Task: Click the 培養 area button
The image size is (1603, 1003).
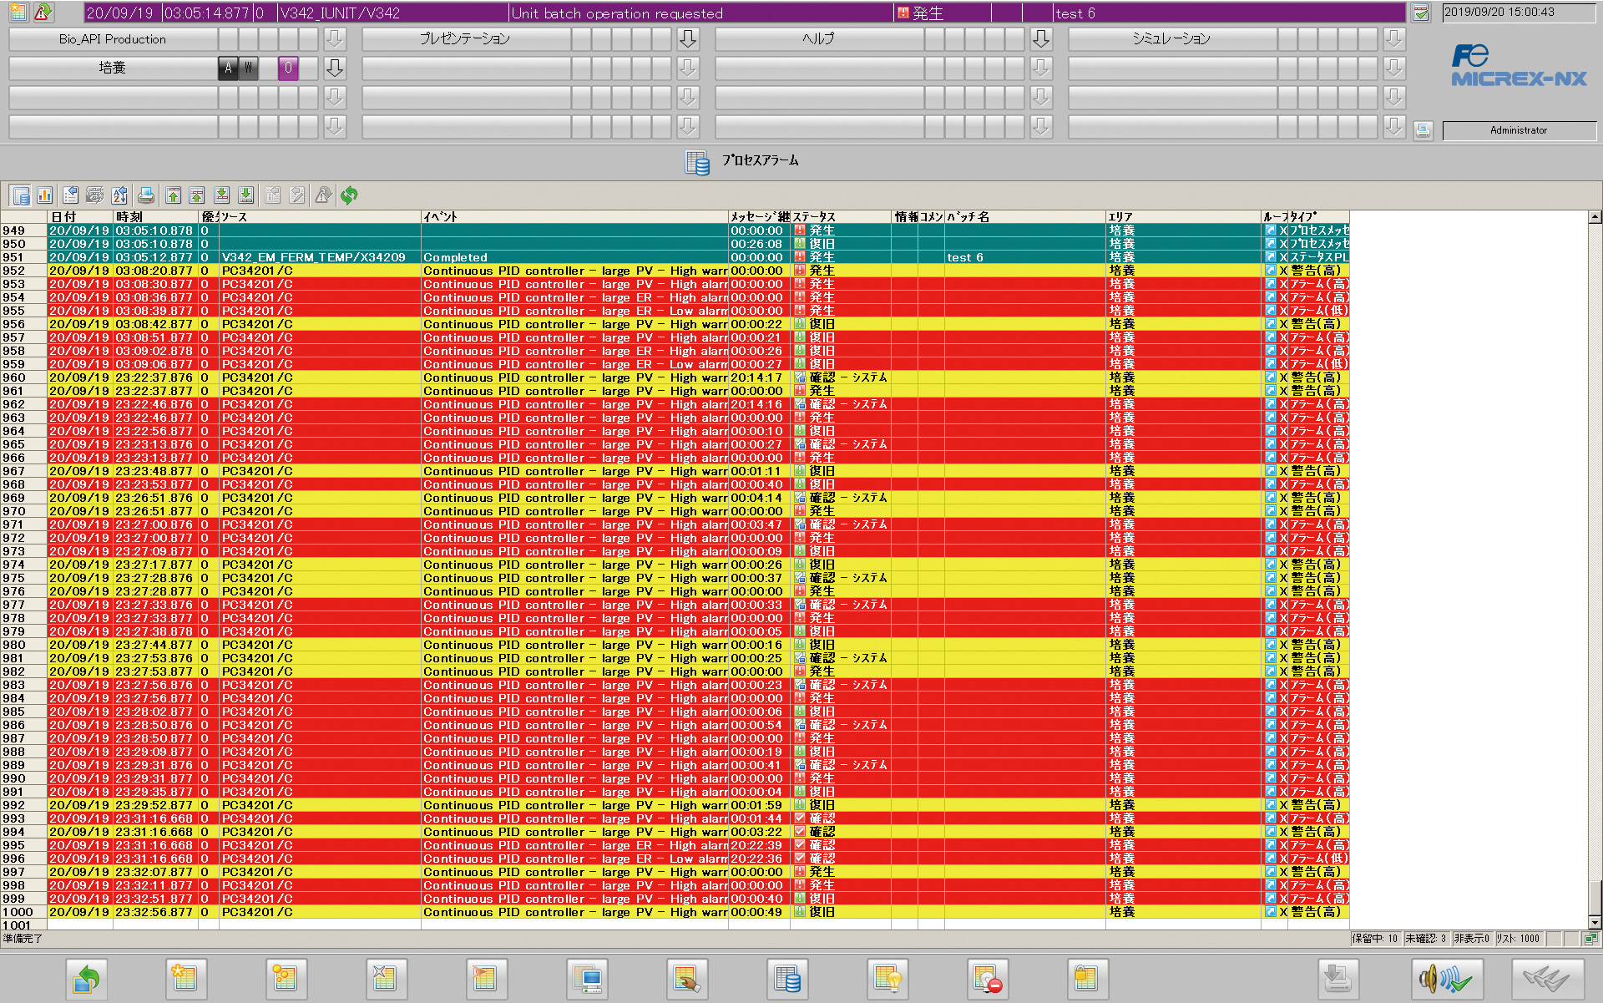Action: [113, 68]
